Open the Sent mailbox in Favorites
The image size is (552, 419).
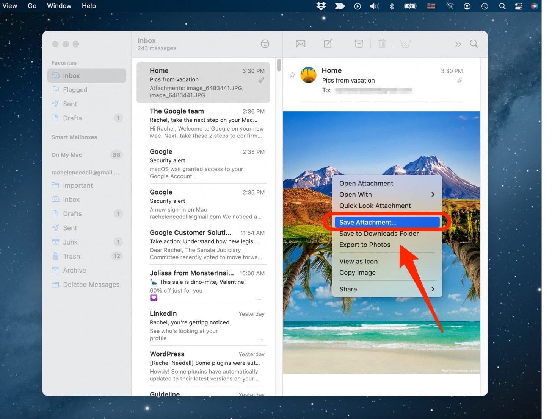tap(70, 104)
